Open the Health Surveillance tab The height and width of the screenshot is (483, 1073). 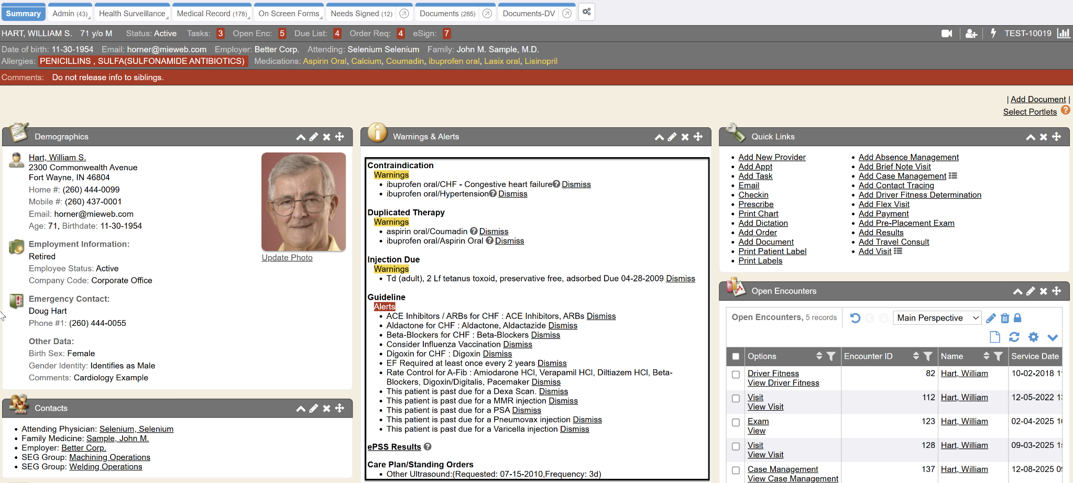(132, 14)
